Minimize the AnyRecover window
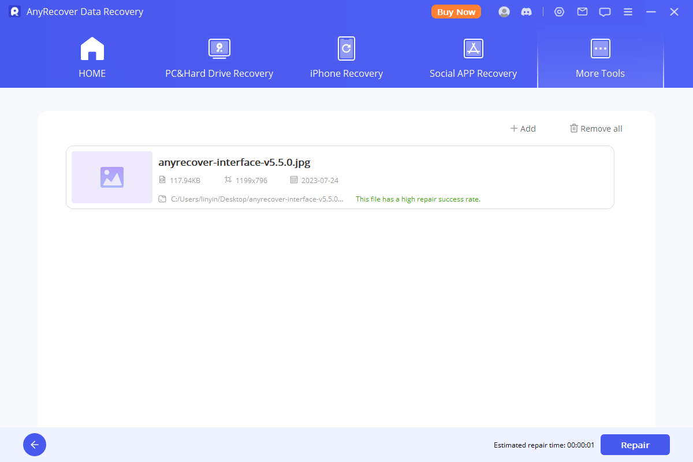This screenshot has width=693, height=462. tap(651, 12)
